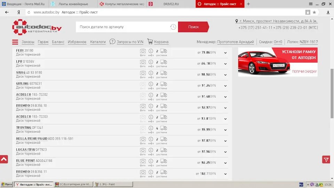Click the autodoc.by logo
Viewport: 334px width, 188px height.
[x=37, y=27]
